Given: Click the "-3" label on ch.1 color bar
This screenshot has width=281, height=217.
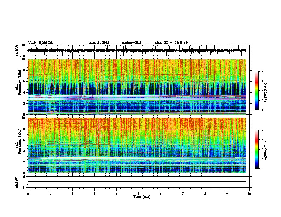Looking at the screenshot, I should point(261,71).
